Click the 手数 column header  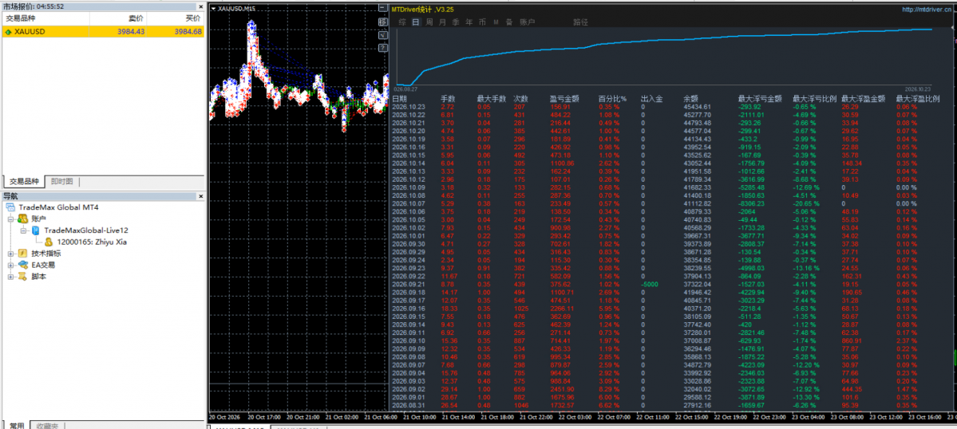[448, 98]
